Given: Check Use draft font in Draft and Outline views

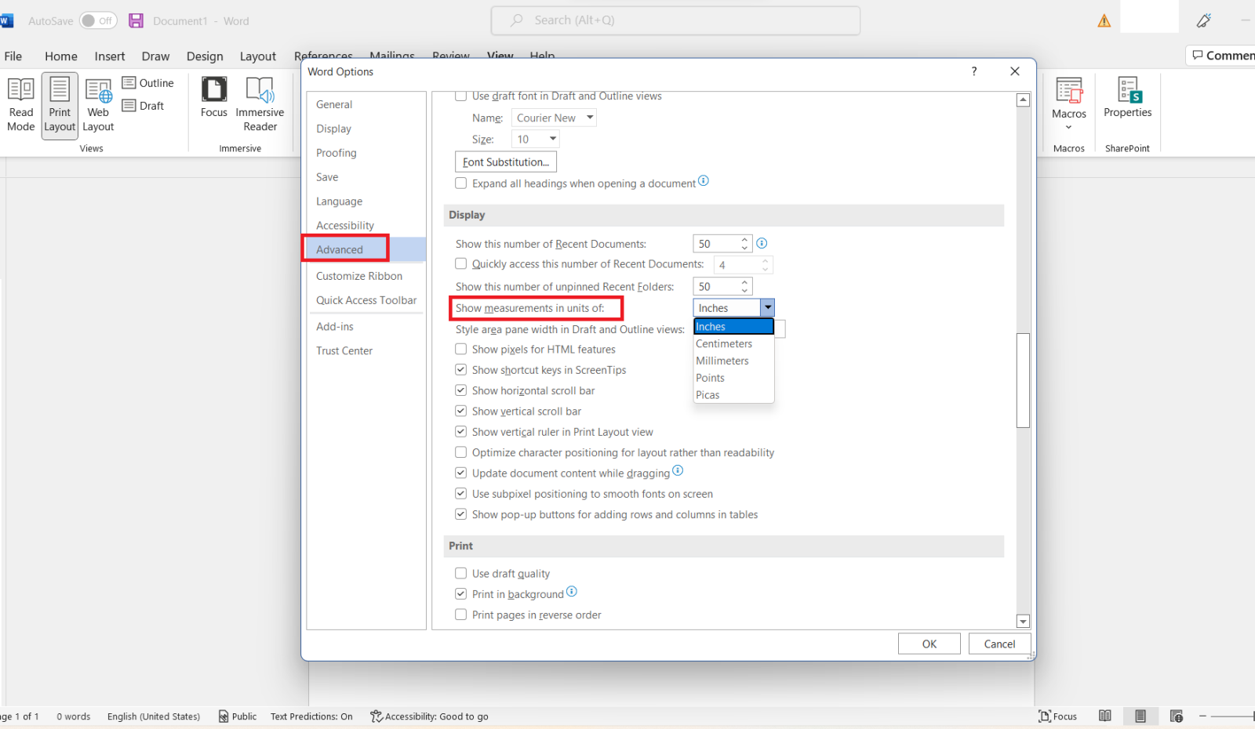Looking at the screenshot, I should tap(461, 96).
